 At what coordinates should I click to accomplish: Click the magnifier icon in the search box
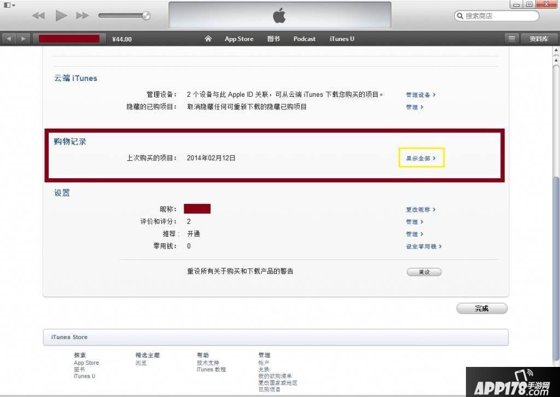(x=460, y=16)
